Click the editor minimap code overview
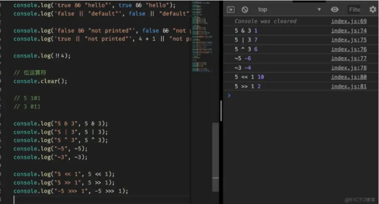Image resolution: width=379 pixels, height=204 pixels. 202,36
